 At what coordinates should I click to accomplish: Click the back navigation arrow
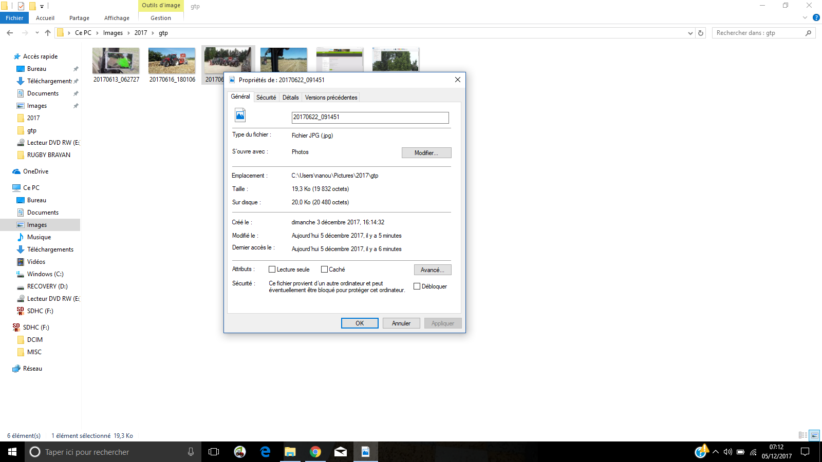click(x=10, y=33)
